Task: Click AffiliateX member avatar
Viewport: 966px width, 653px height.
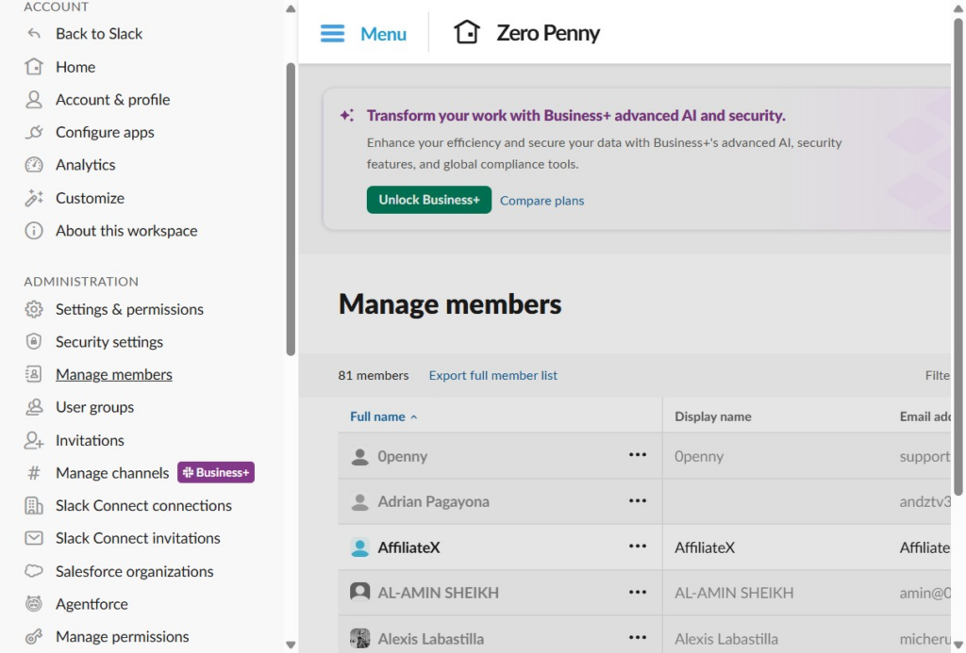Action: [359, 547]
